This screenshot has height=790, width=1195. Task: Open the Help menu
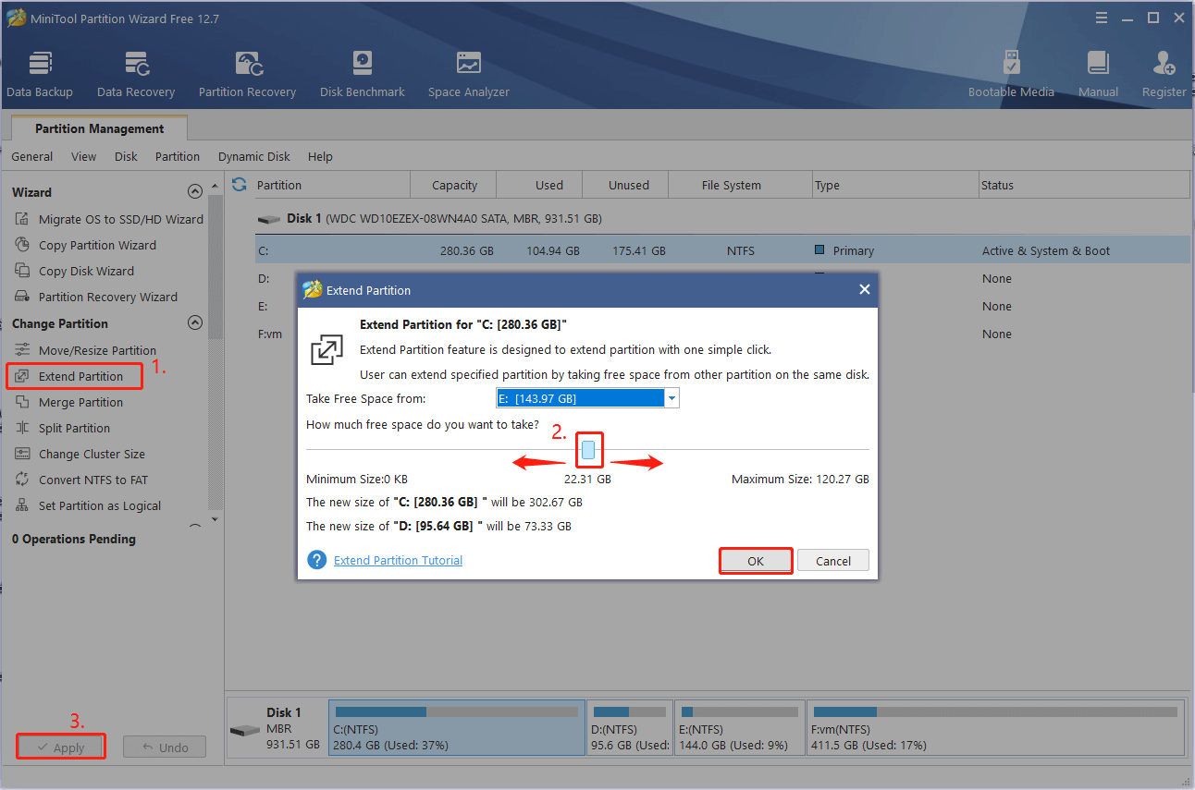[x=320, y=156]
